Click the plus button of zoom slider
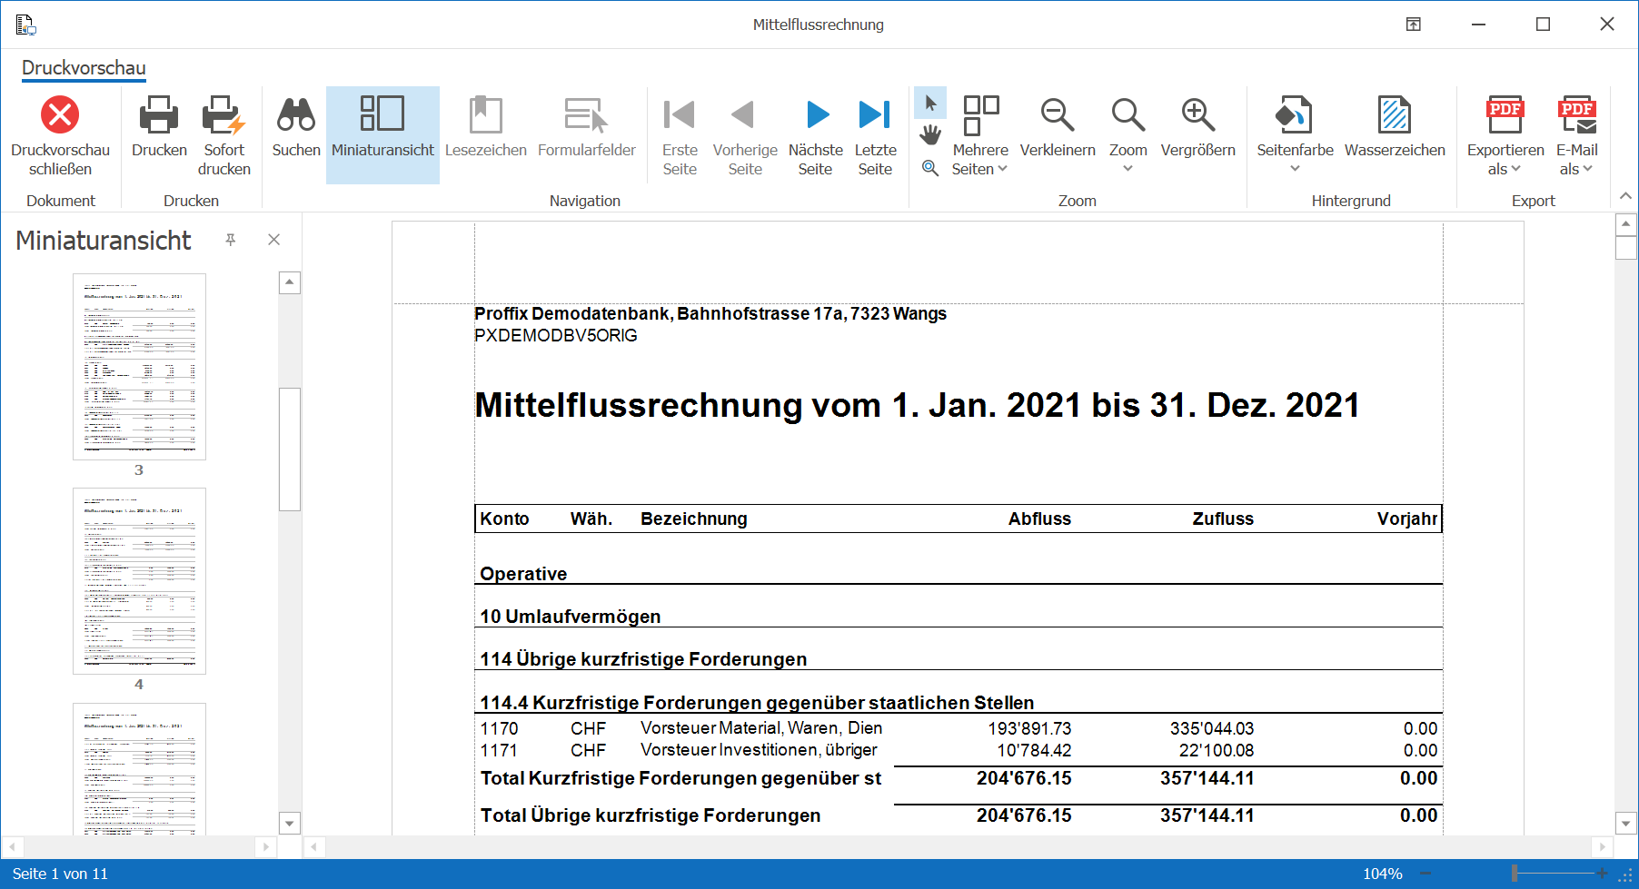 coord(1602,874)
